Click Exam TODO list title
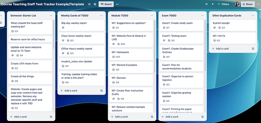 tap(169, 15)
